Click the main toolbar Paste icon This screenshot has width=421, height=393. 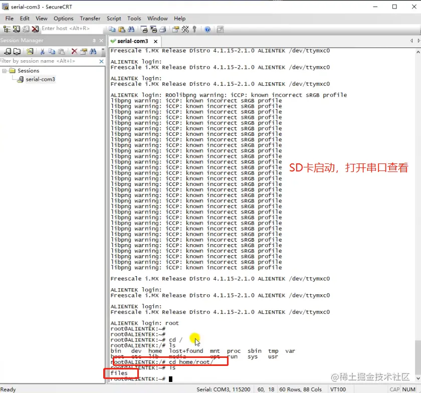[122, 29]
